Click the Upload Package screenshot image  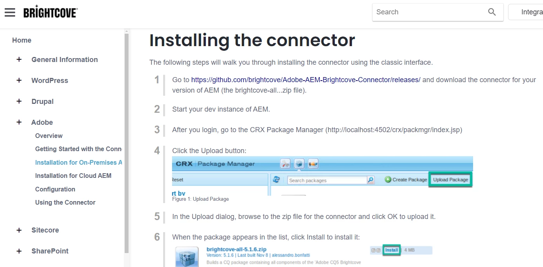click(322, 176)
